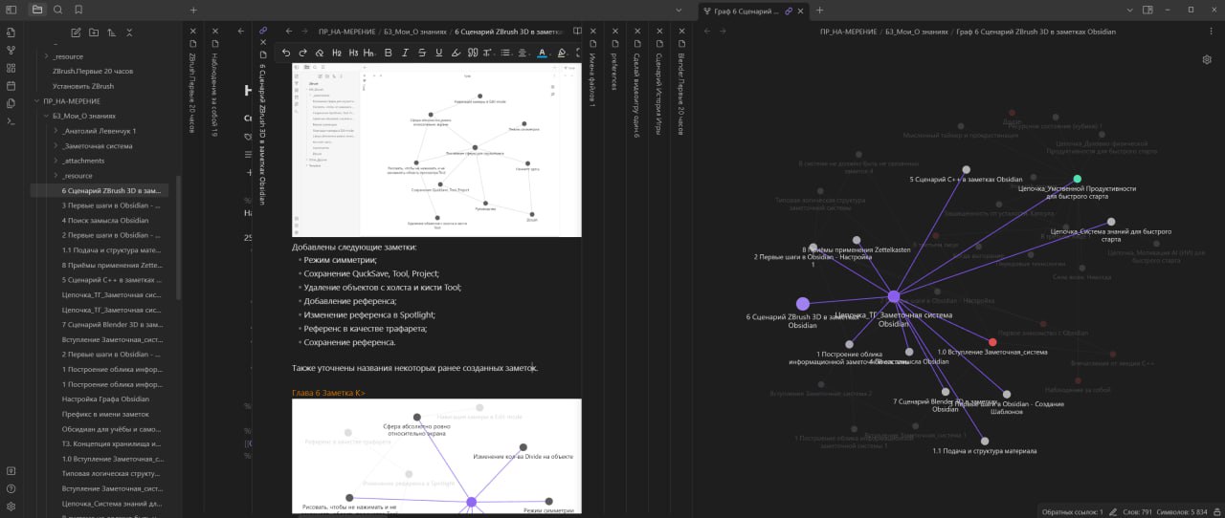Toggle strikethrough formatting in the toolbar
Image resolution: width=1225 pixels, height=518 pixels.
422,53
